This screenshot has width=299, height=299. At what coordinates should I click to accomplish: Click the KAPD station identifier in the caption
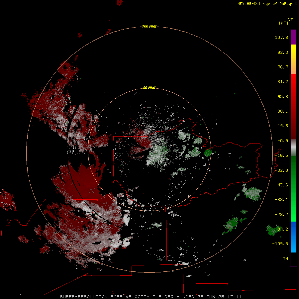(x=188, y=297)
